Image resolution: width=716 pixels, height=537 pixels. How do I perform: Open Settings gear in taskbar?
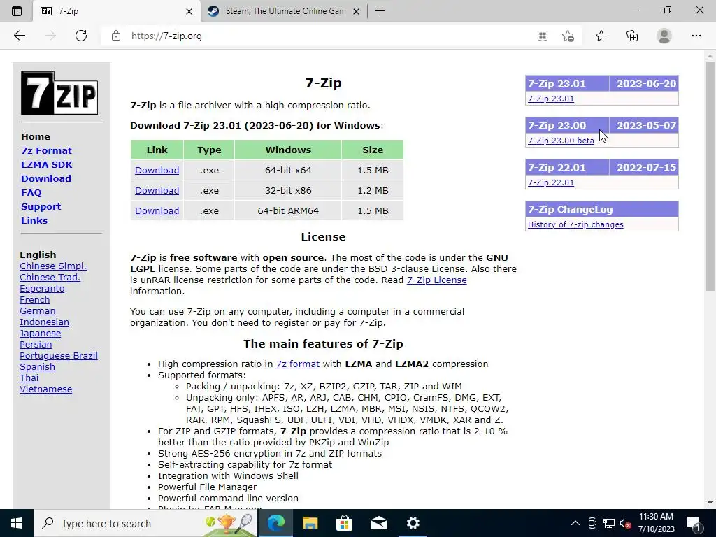(413, 523)
